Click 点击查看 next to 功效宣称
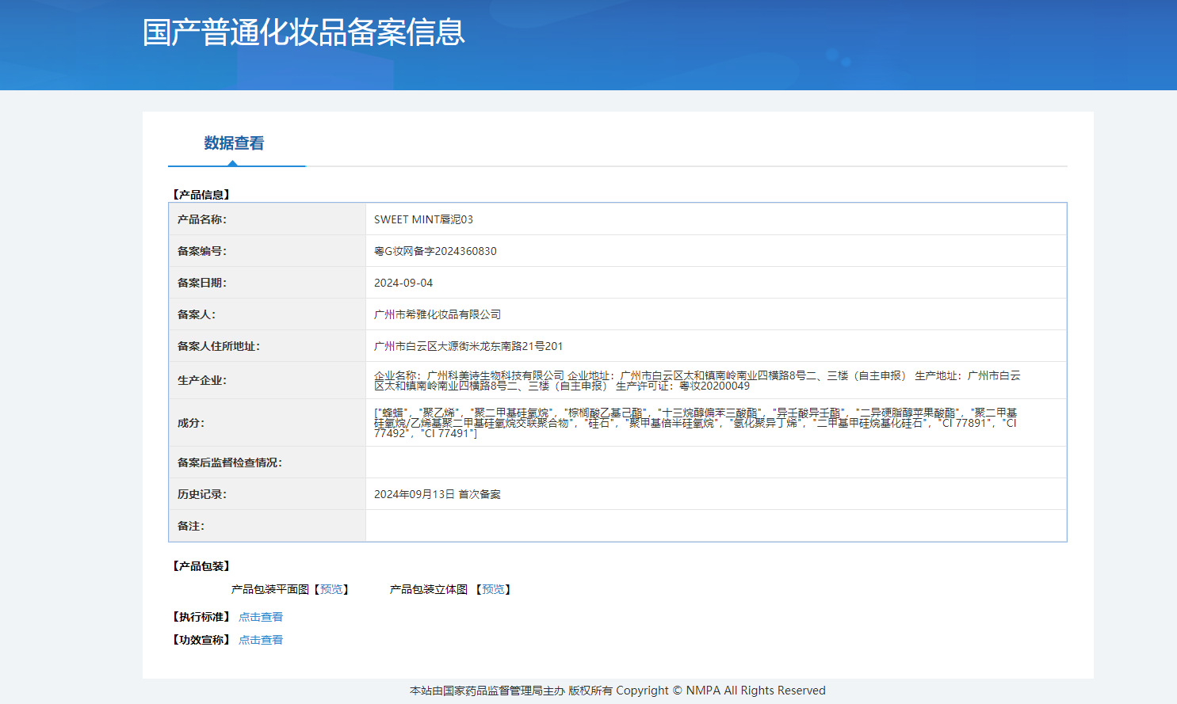1177x704 pixels. (x=261, y=640)
